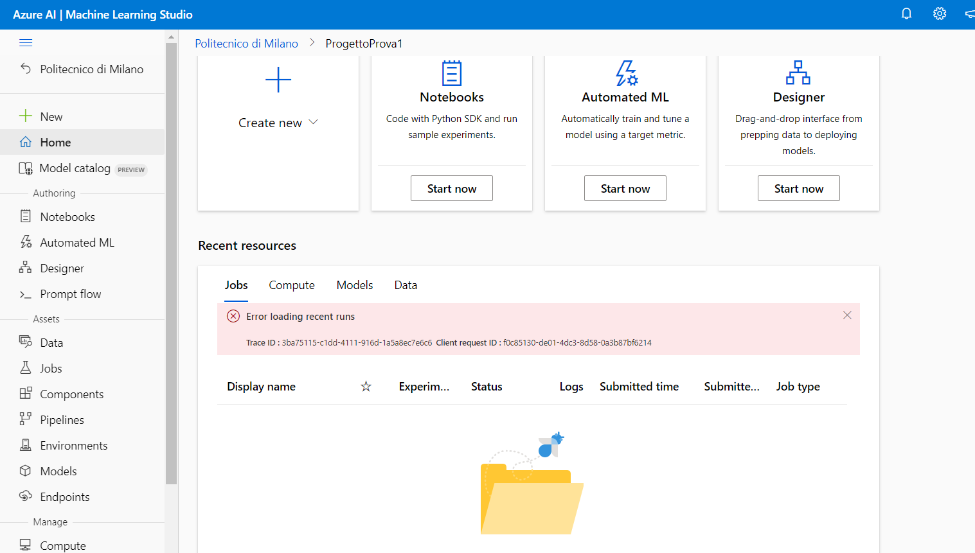Open the Environments section

tap(74, 445)
